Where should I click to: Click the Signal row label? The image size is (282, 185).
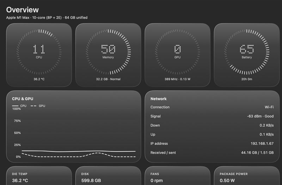(x=155, y=116)
